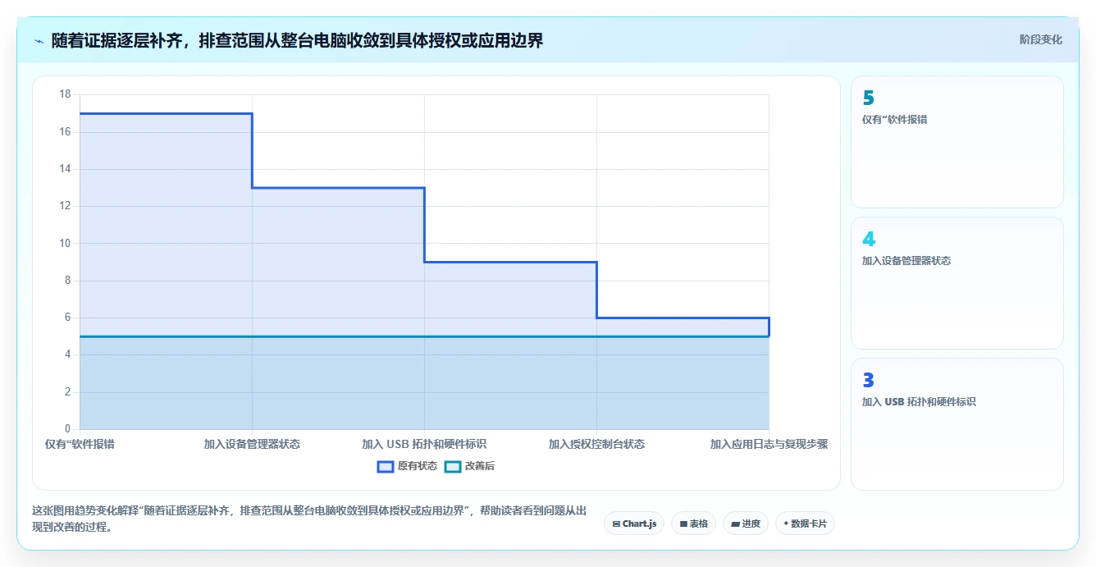Click the 改善后 teal legend swatch
1096x567 pixels.
[x=453, y=466]
